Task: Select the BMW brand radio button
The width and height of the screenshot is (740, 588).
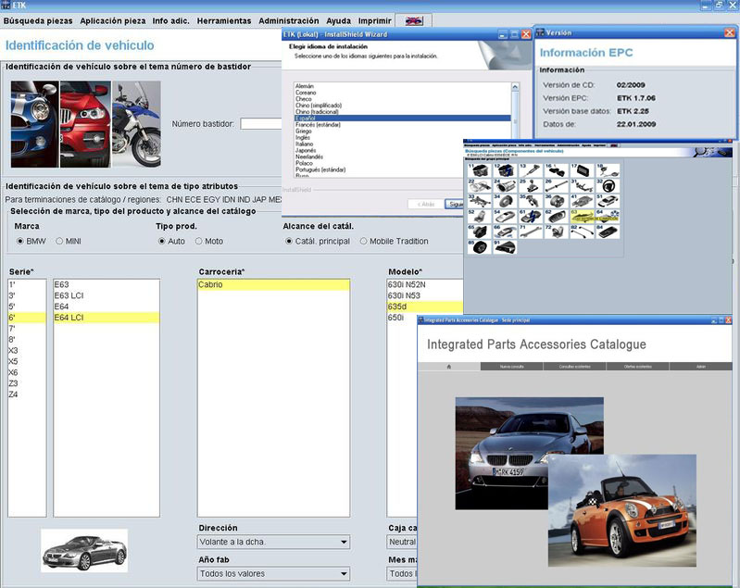Action: click(x=19, y=241)
